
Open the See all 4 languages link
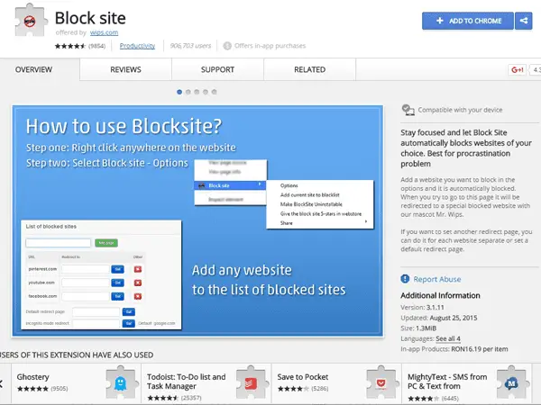pos(448,338)
